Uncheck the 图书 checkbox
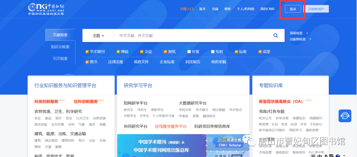357x157 pixels. [87, 62]
